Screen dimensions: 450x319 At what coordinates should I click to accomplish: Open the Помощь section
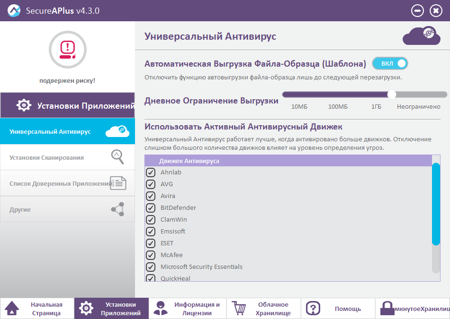[338, 309]
